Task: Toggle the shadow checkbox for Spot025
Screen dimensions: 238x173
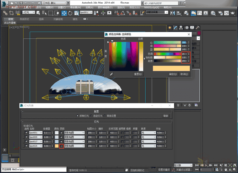Action: click(62, 146)
